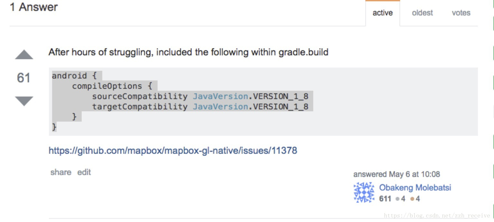
Task: Click the reputation score 611
Action: (385, 199)
